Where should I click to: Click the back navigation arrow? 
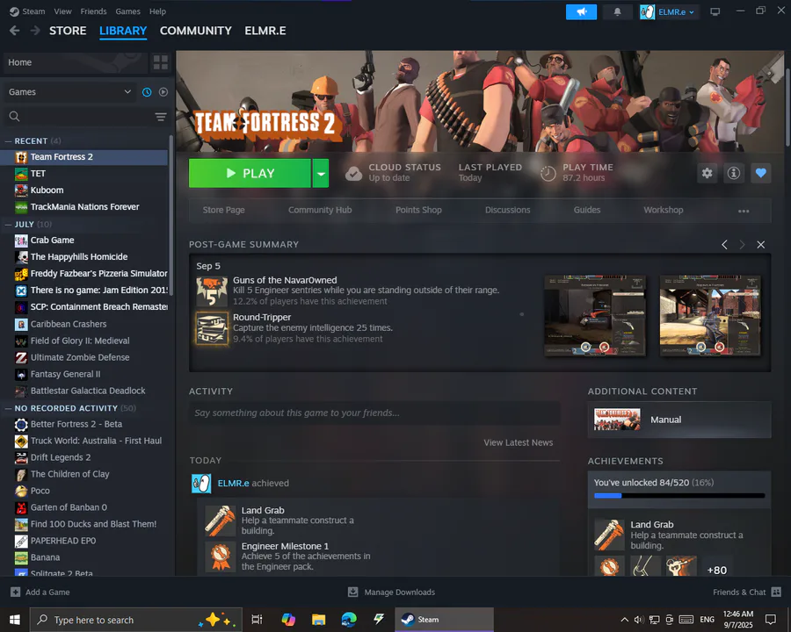15,31
